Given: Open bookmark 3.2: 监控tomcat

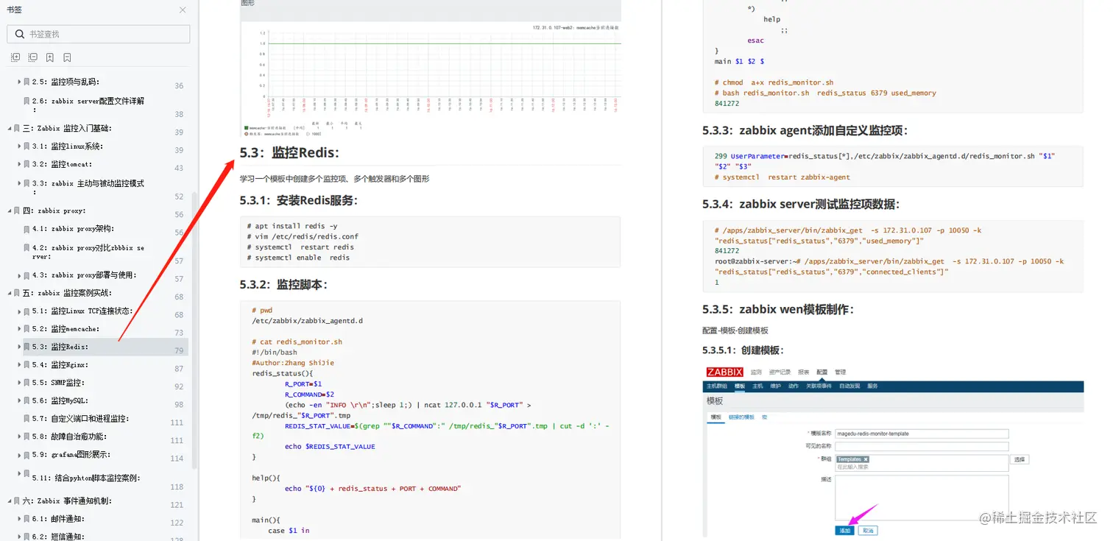Looking at the screenshot, I should tap(63, 164).
